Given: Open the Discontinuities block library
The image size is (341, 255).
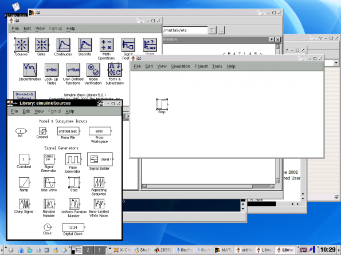Looking at the screenshot, I should click(x=30, y=70).
